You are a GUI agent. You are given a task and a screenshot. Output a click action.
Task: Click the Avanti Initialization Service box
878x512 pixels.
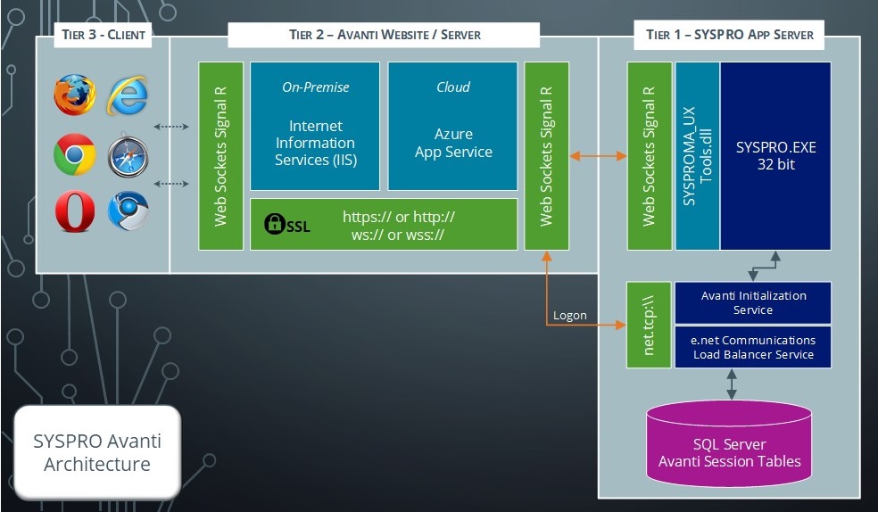pos(752,303)
